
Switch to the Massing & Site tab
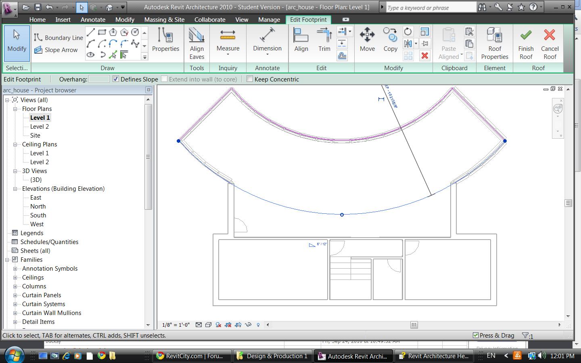[164, 19]
